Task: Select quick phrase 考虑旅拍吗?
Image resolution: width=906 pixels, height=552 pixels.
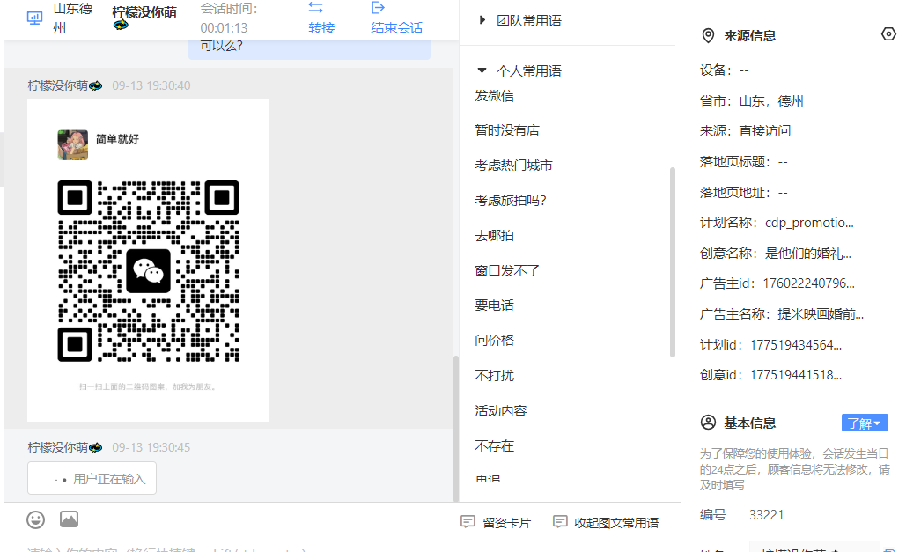Action: tap(511, 201)
